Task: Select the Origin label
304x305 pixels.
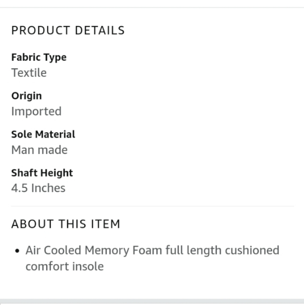Action: coord(27,96)
